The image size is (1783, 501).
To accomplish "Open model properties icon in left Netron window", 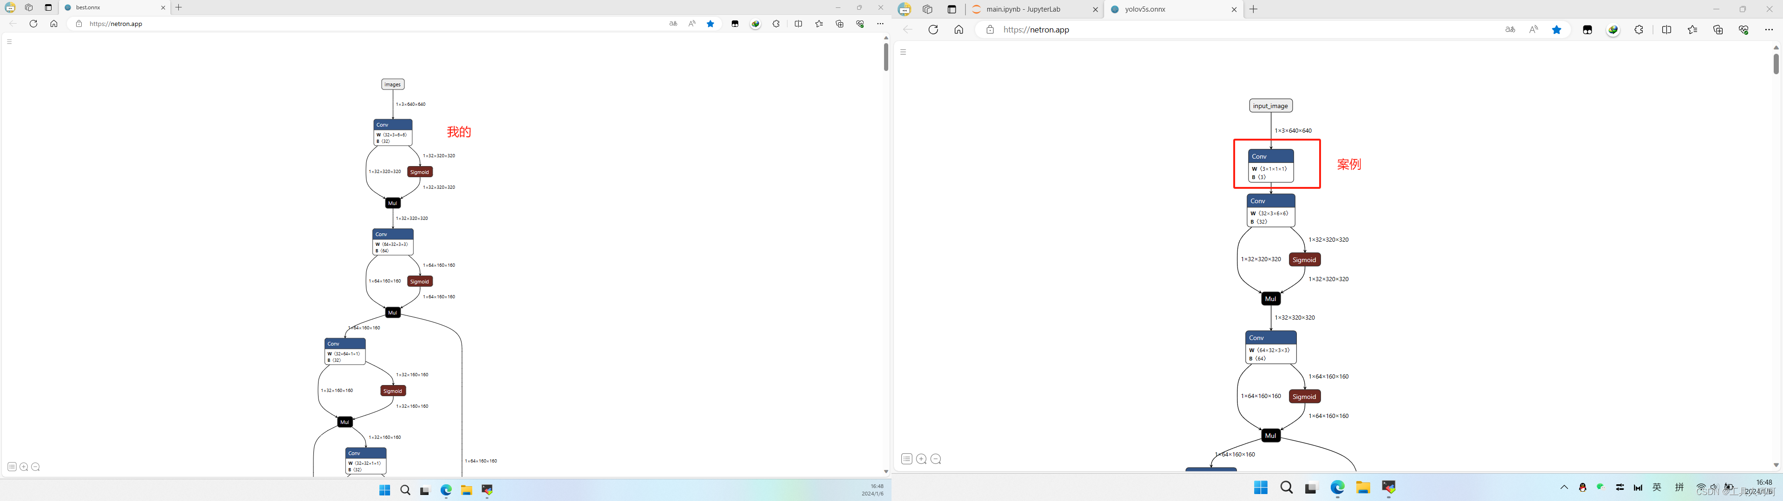I will coord(12,467).
